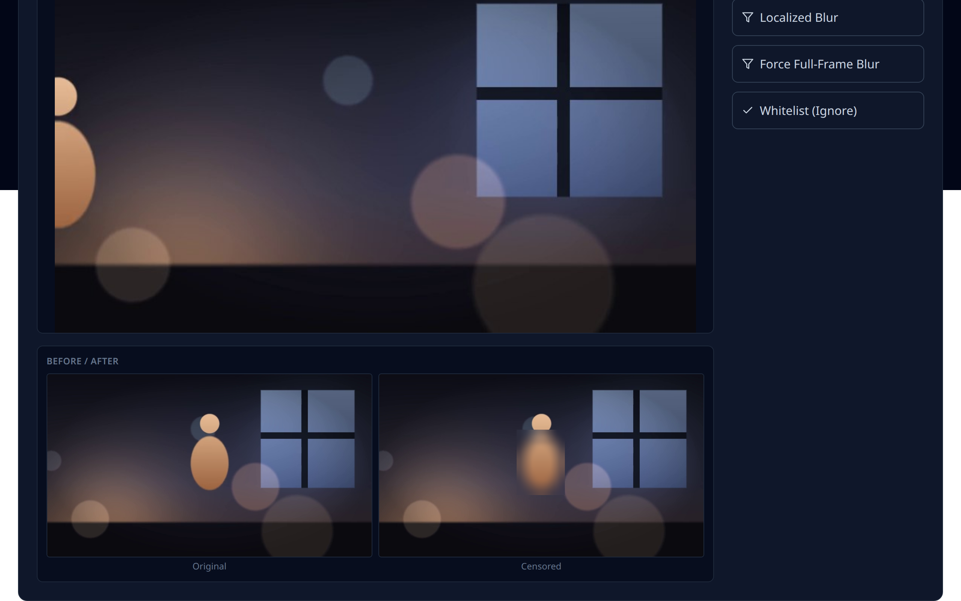Apply the Localized Blur action
Image resolution: width=961 pixels, height=601 pixels.
828,18
